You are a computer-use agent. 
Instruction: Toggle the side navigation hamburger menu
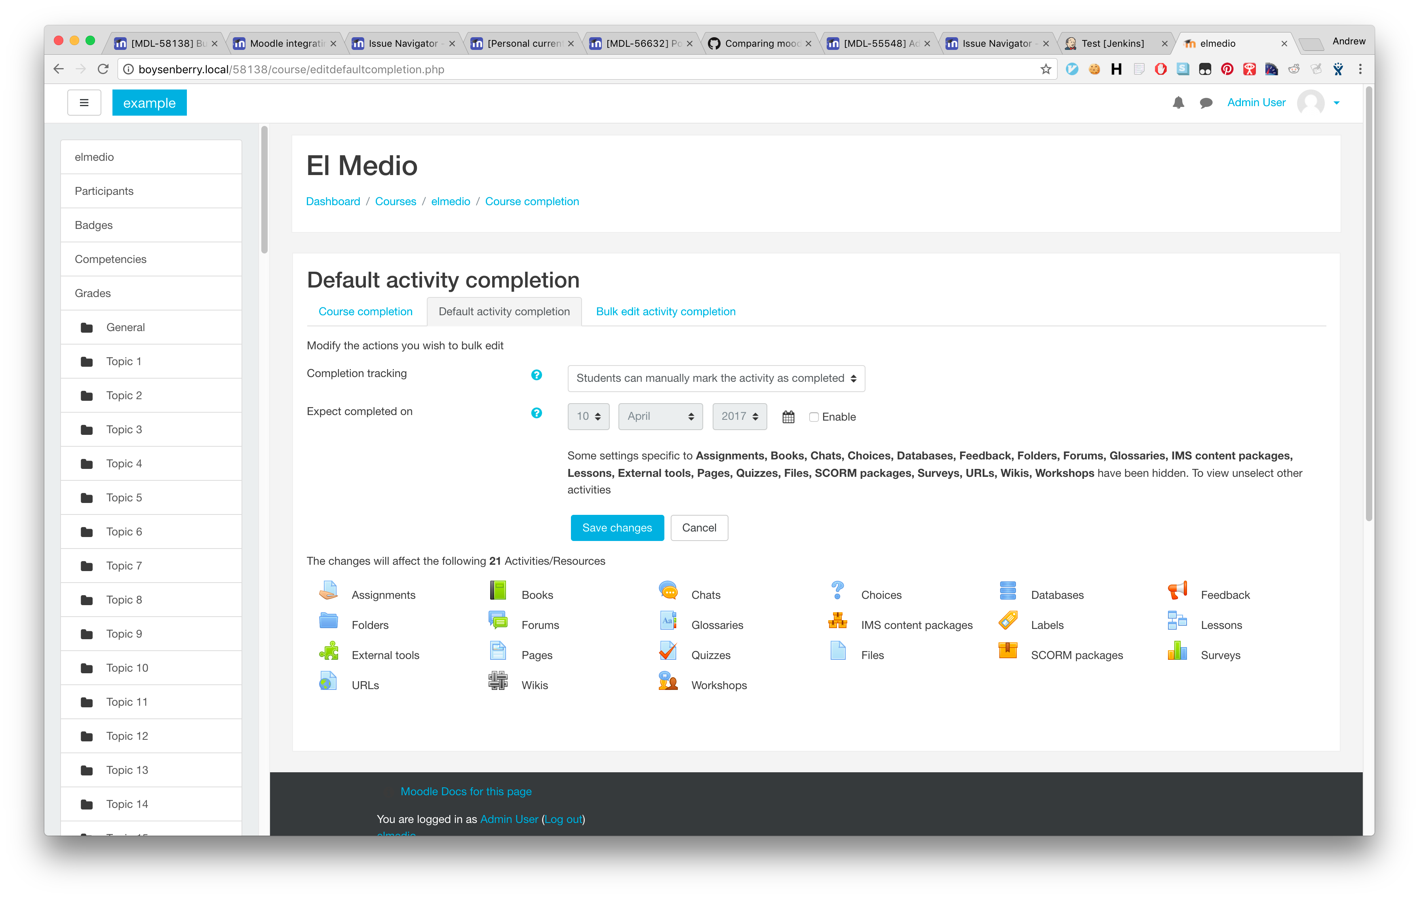[84, 103]
